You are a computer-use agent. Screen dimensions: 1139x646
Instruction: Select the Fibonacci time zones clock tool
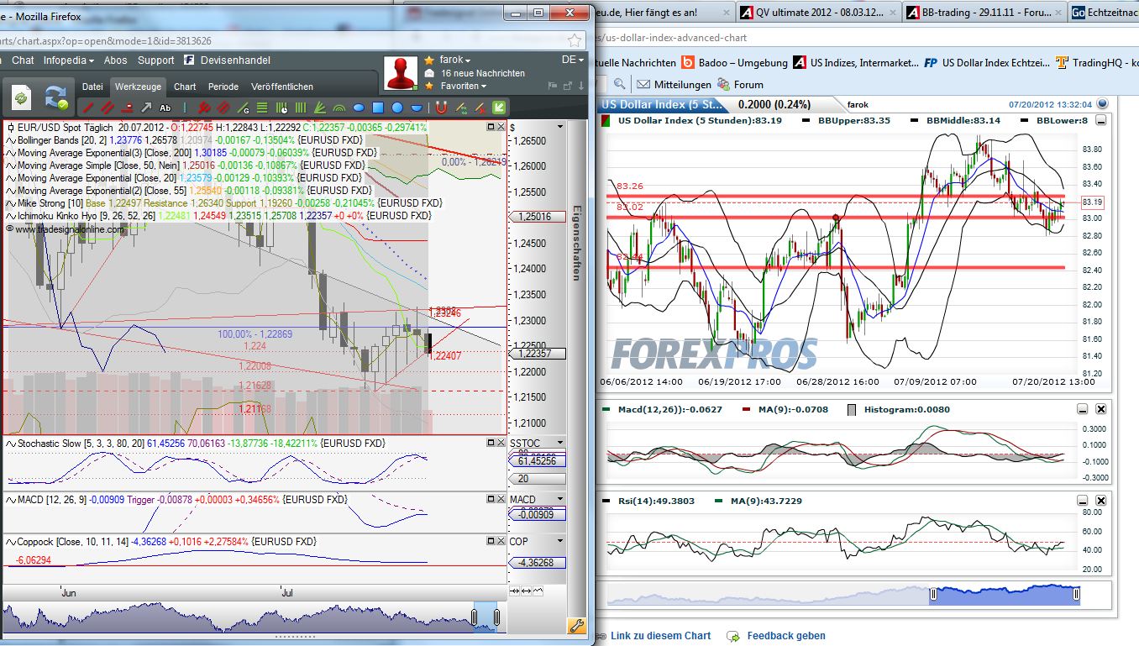point(281,108)
